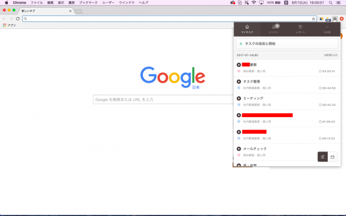Screen dimensions: 346x216
Task: Click the blue dot under タスク整理
Action: (239, 88)
